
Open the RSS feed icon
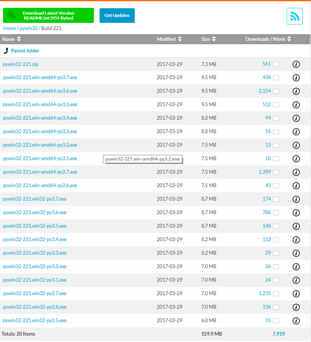(x=295, y=16)
